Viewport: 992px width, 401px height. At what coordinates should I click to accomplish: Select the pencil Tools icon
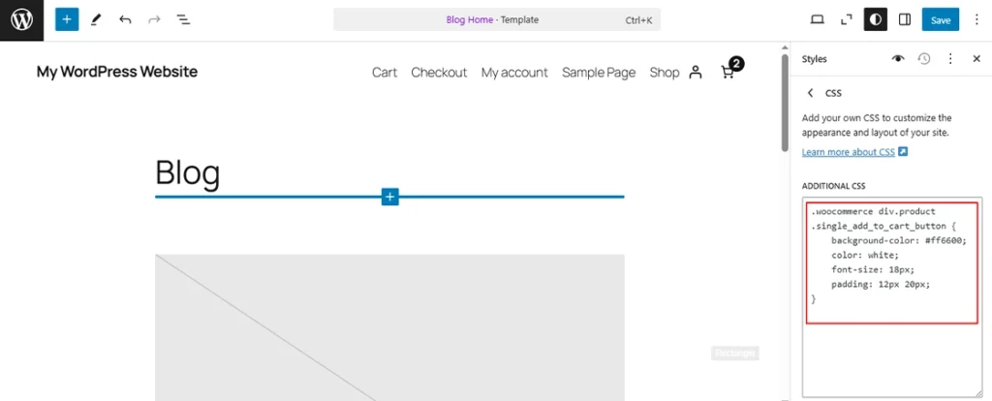click(x=95, y=19)
